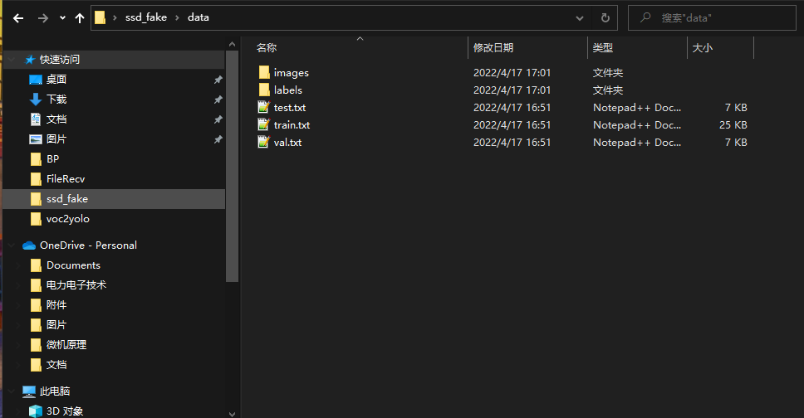Select the test.txt file name
804x418 pixels.
290,108
